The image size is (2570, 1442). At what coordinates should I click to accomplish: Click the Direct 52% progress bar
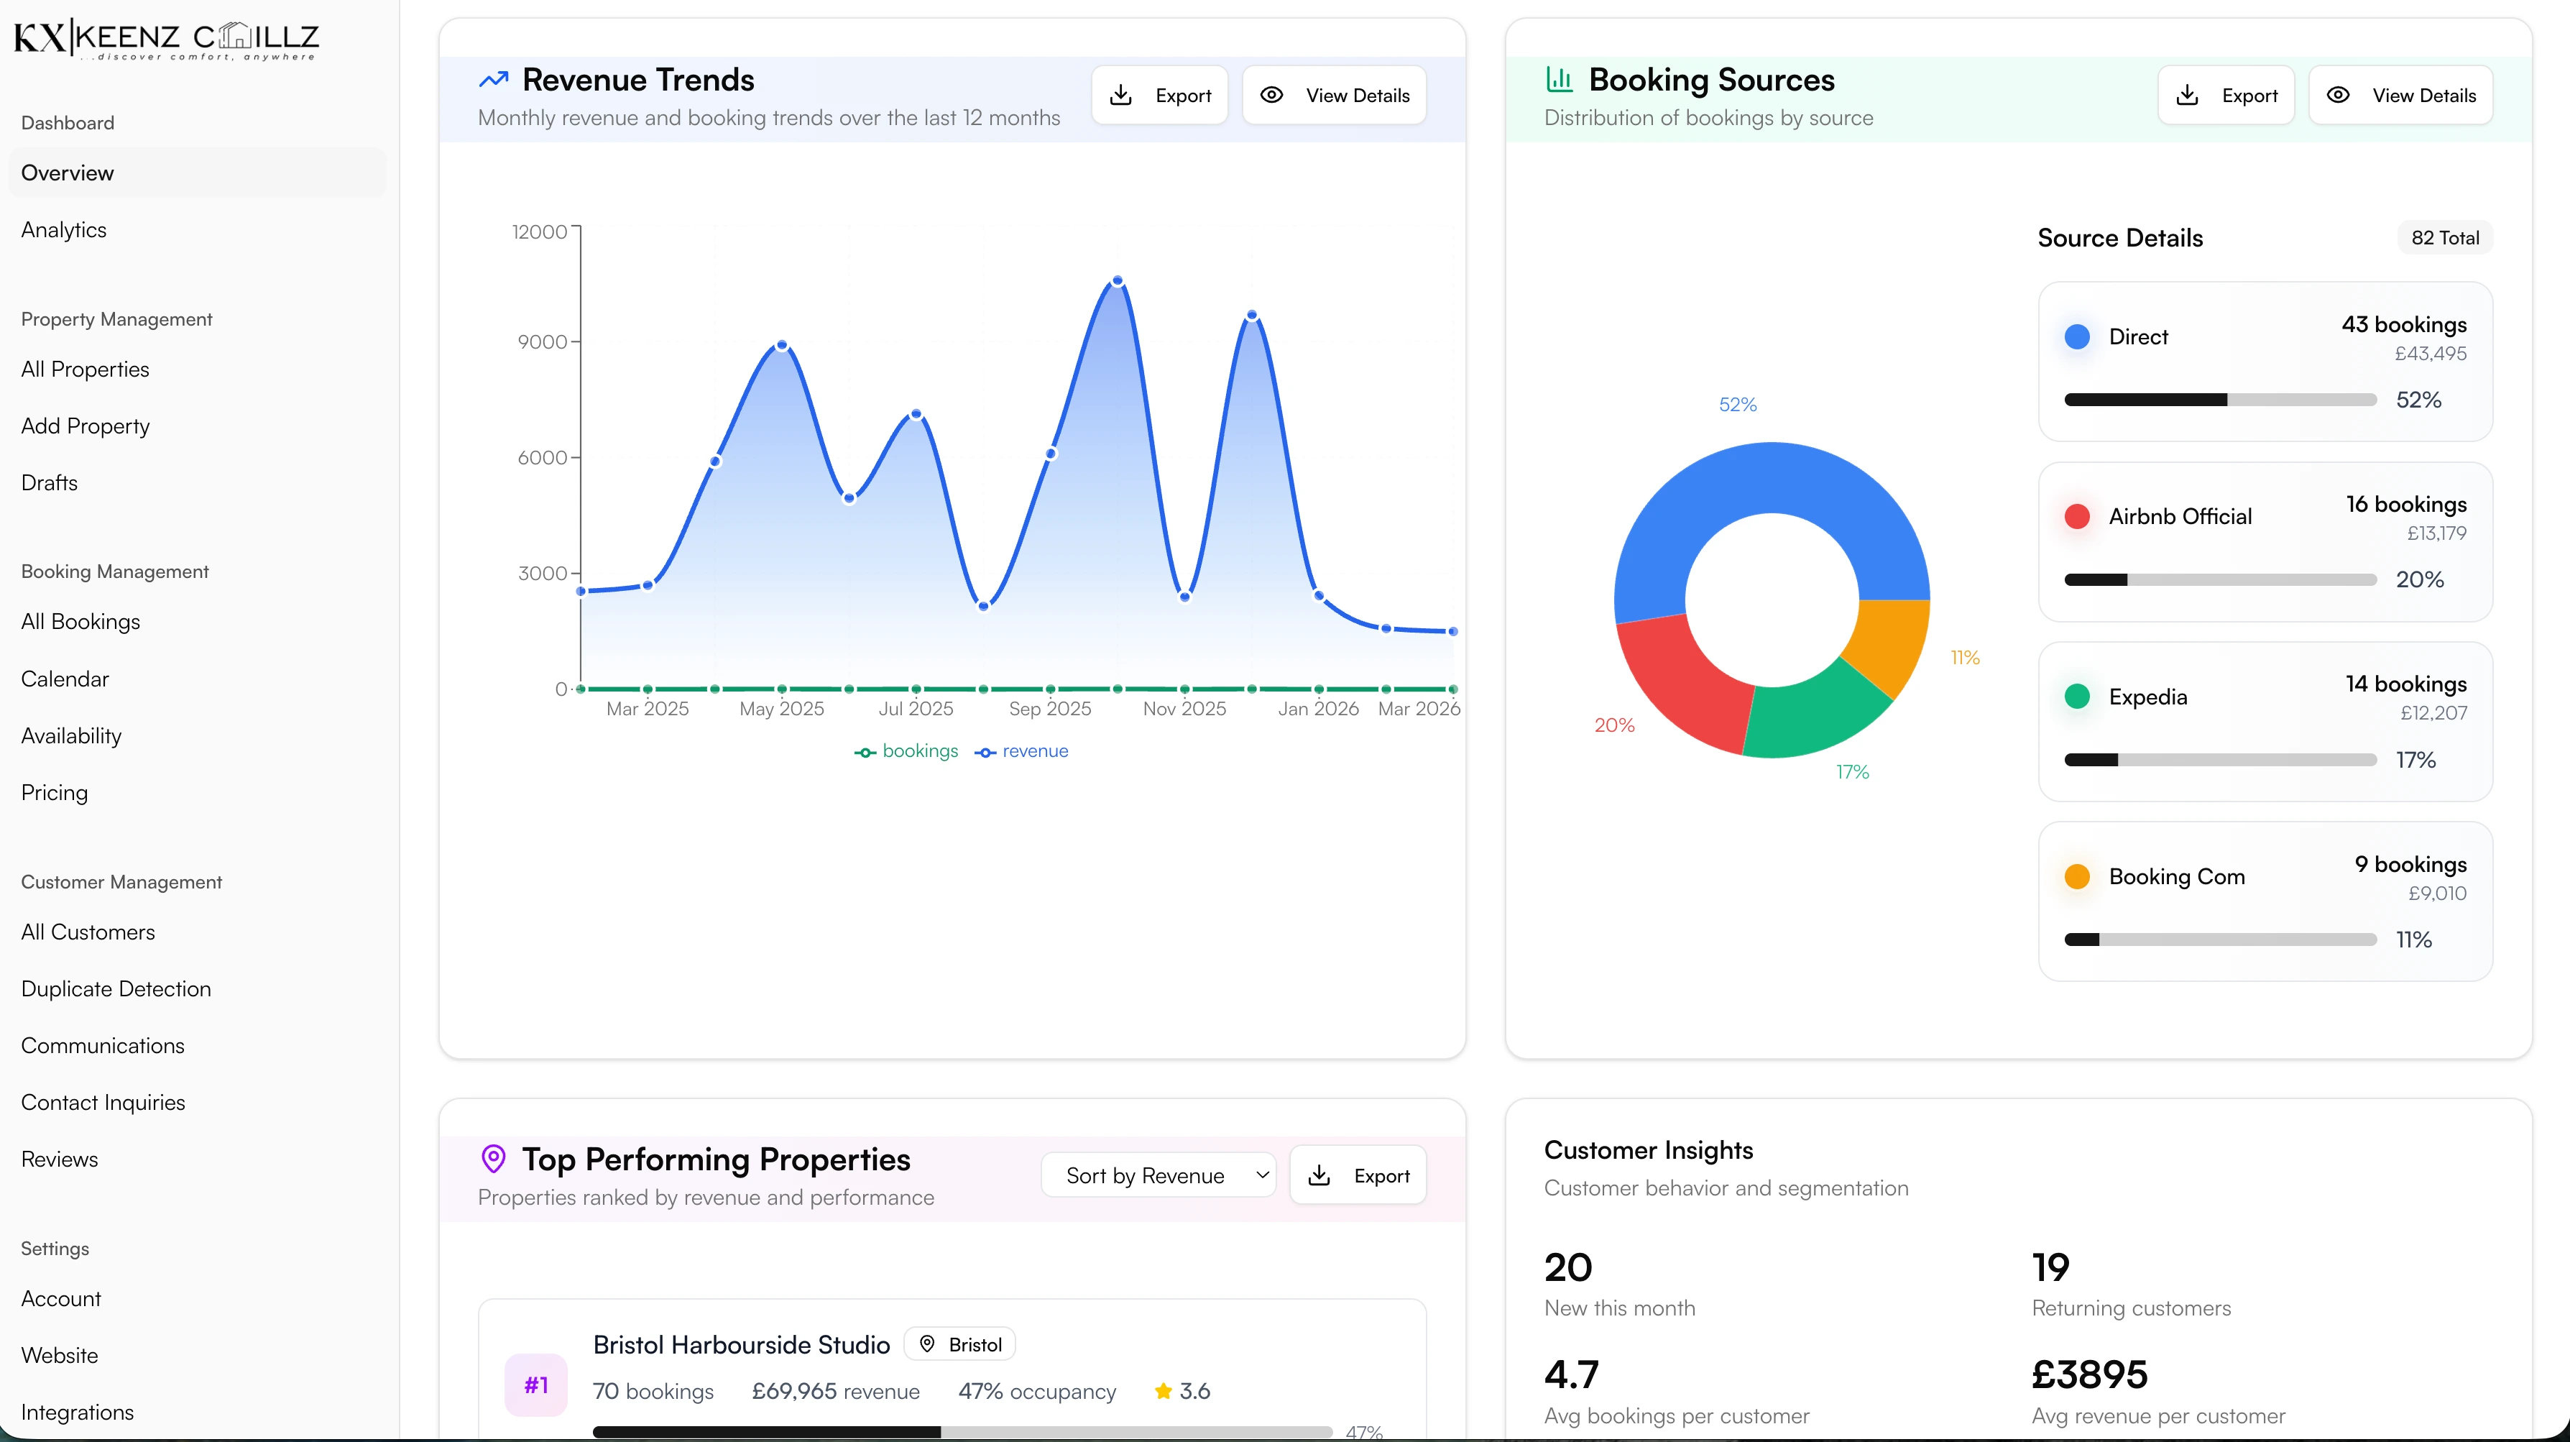pyautogui.click(x=2220, y=400)
